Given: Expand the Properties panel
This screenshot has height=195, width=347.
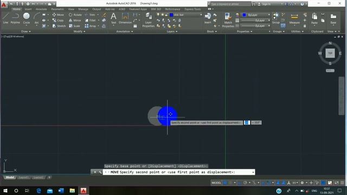Looking at the screenshot, I should pyautogui.click(x=245, y=31).
